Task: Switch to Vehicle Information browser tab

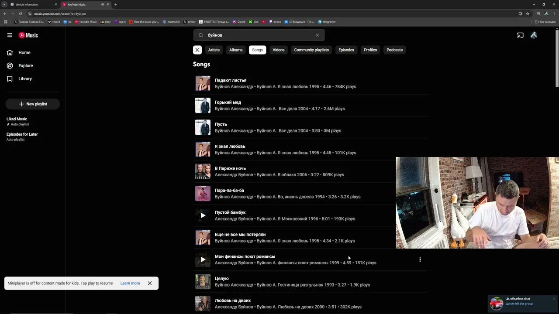Action: pos(34,4)
